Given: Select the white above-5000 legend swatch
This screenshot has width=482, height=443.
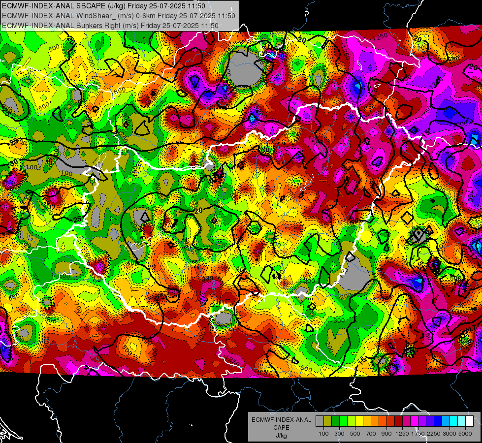Looking at the screenshot, I should point(470,421).
